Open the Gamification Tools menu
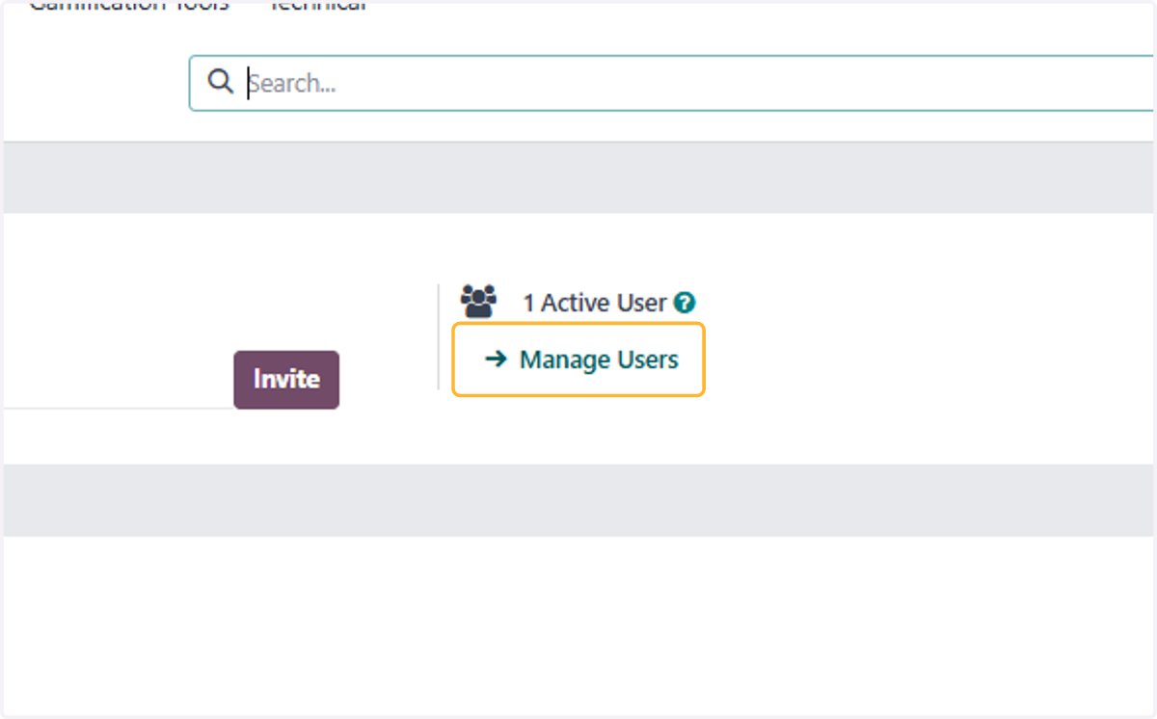 click(x=129, y=5)
